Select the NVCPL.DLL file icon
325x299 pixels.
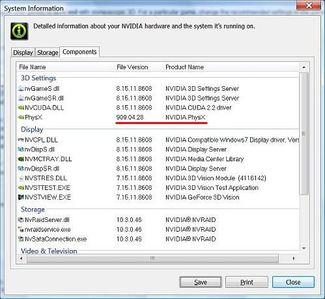21,140
